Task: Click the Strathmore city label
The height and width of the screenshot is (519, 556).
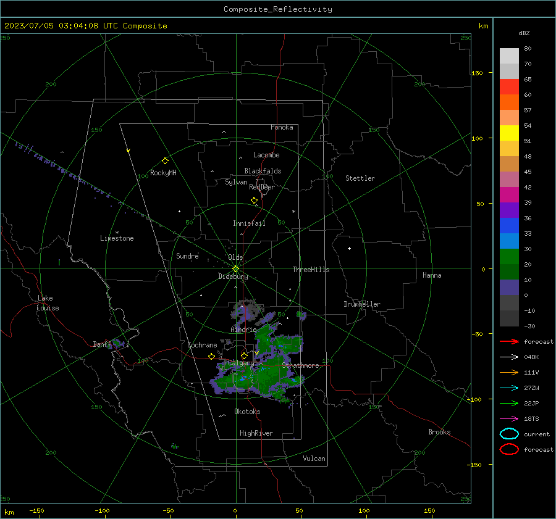Action: pos(300,365)
